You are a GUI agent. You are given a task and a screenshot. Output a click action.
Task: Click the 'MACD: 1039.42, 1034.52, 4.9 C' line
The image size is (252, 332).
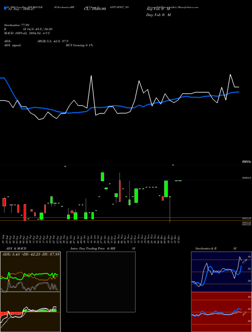point(27,33)
